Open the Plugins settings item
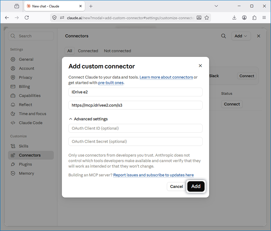Image resolution: width=271 pixels, height=231 pixels. tap(25, 164)
